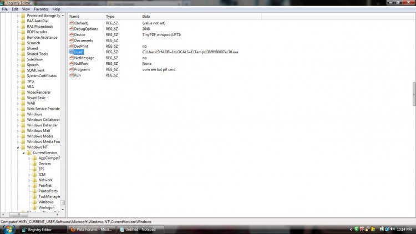The image size is (416, 234).
Task: Click the NullPort value icon
Action: [x=71, y=64]
